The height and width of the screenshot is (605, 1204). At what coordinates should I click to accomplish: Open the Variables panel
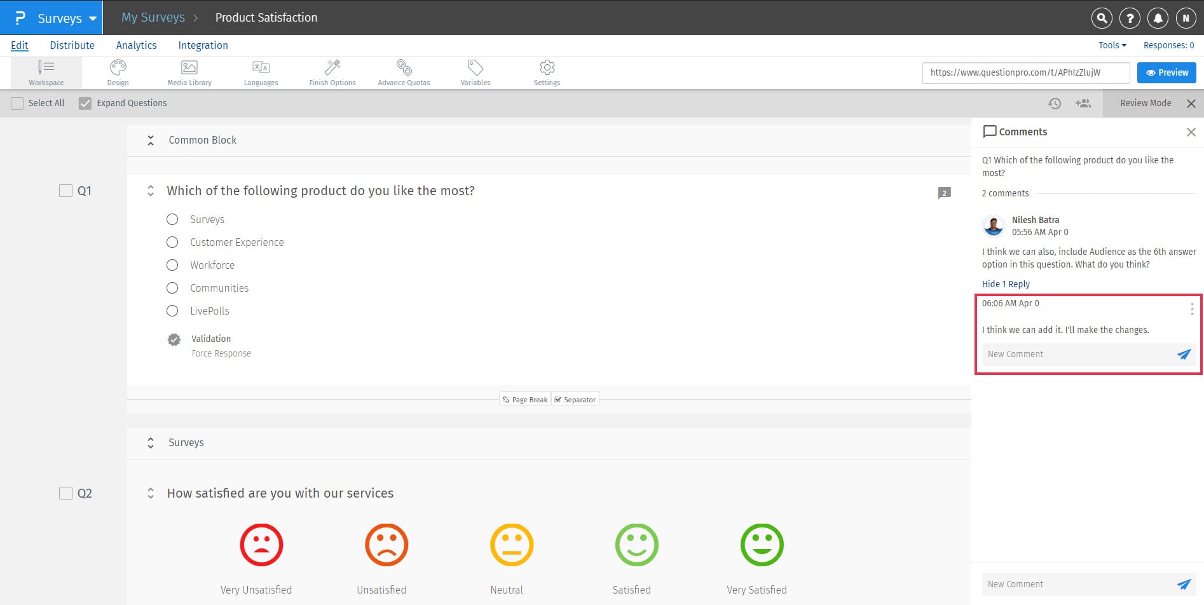click(475, 72)
